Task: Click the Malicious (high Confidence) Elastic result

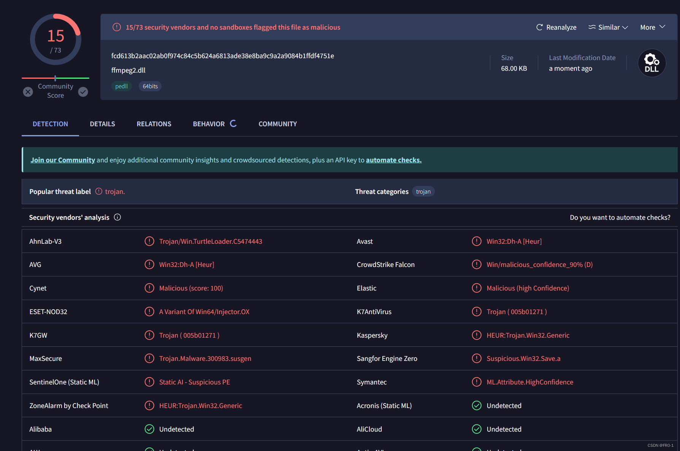Action: 528,288
